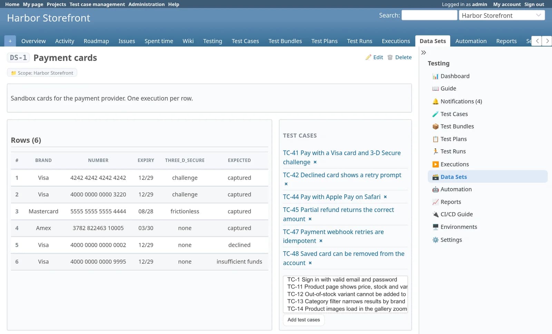Remove TC-44 Apple Pay test case link
Viewport: 552px width, 334px height.
point(385,197)
